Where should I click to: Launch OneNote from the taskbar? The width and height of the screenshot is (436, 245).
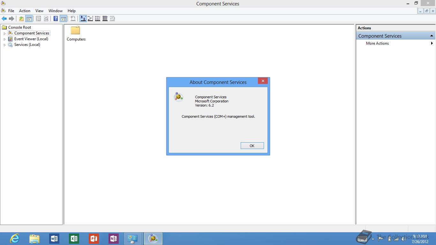click(114, 239)
